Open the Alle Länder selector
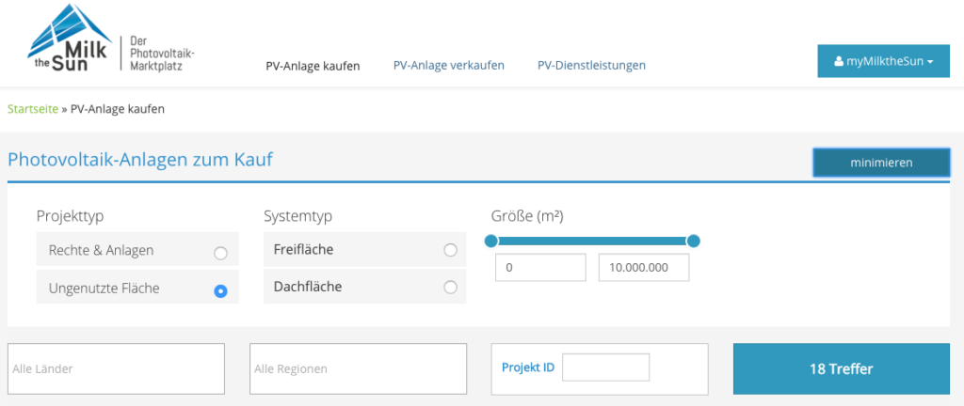The width and height of the screenshot is (964, 406). tap(116, 368)
